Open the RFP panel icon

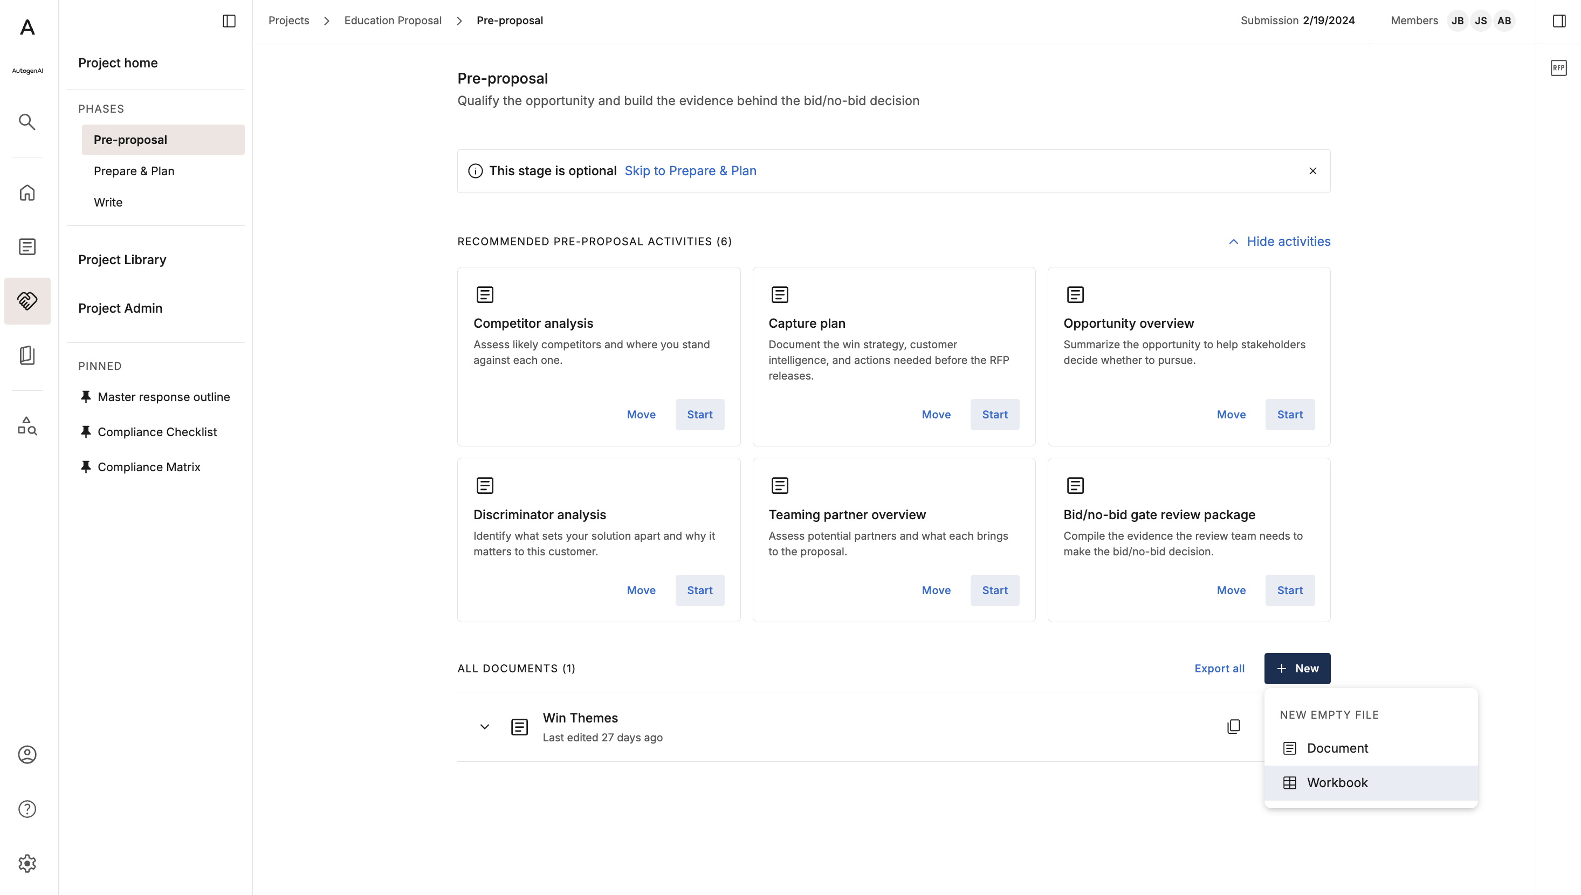click(1558, 67)
